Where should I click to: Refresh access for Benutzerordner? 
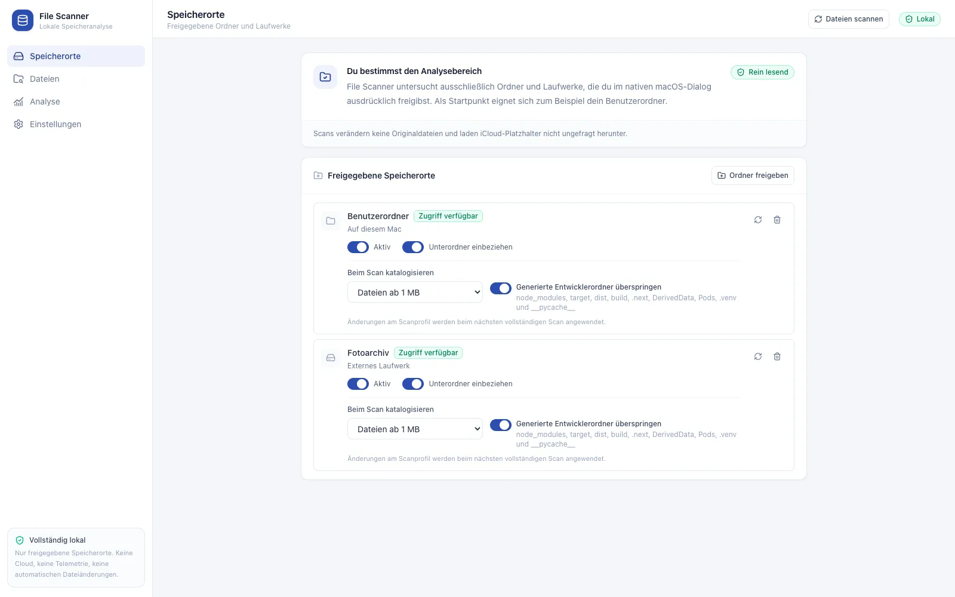(758, 220)
